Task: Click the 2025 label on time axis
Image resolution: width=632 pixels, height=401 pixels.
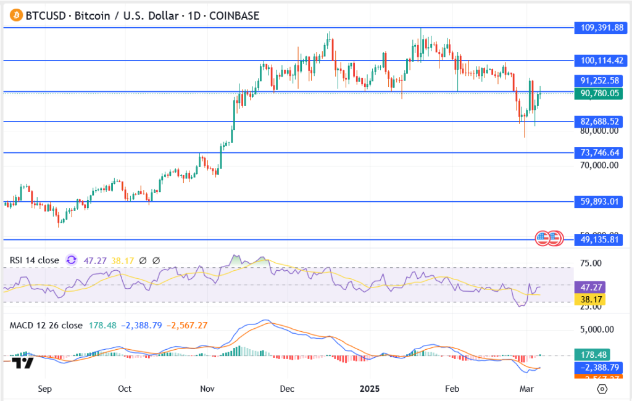Action: tap(369, 389)
